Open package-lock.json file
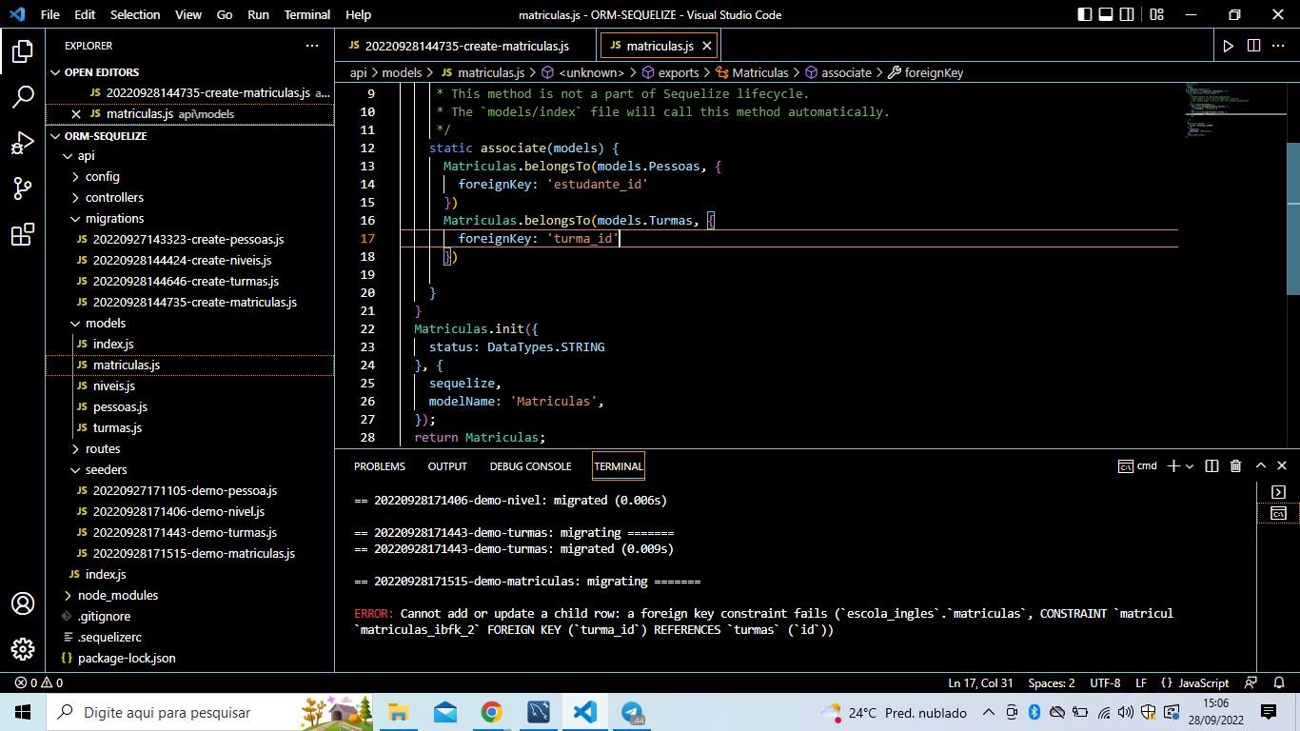 (x=189, y=659)
